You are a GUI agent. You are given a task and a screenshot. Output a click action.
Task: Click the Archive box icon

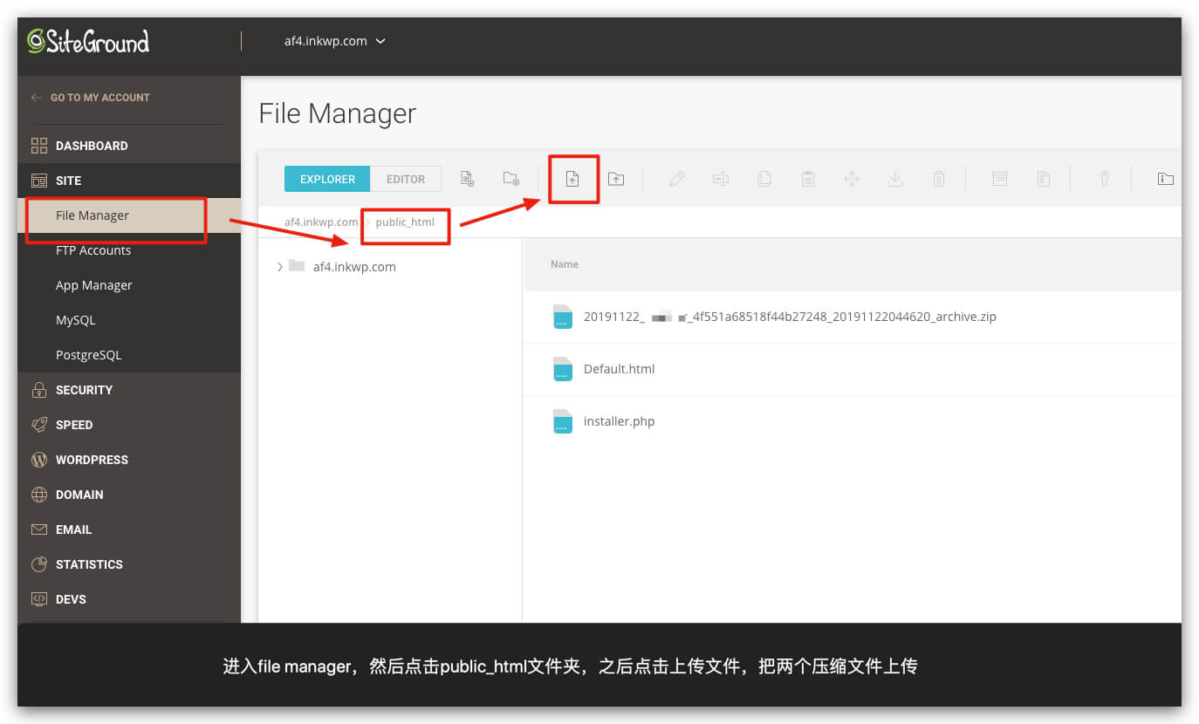tap(1000, 179)
